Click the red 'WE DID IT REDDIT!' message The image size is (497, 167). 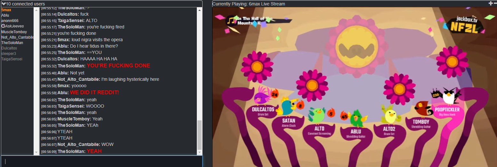coord(94,92)
